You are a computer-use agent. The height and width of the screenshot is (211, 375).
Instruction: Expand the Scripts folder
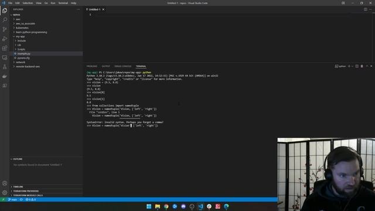tap(21, 49)
